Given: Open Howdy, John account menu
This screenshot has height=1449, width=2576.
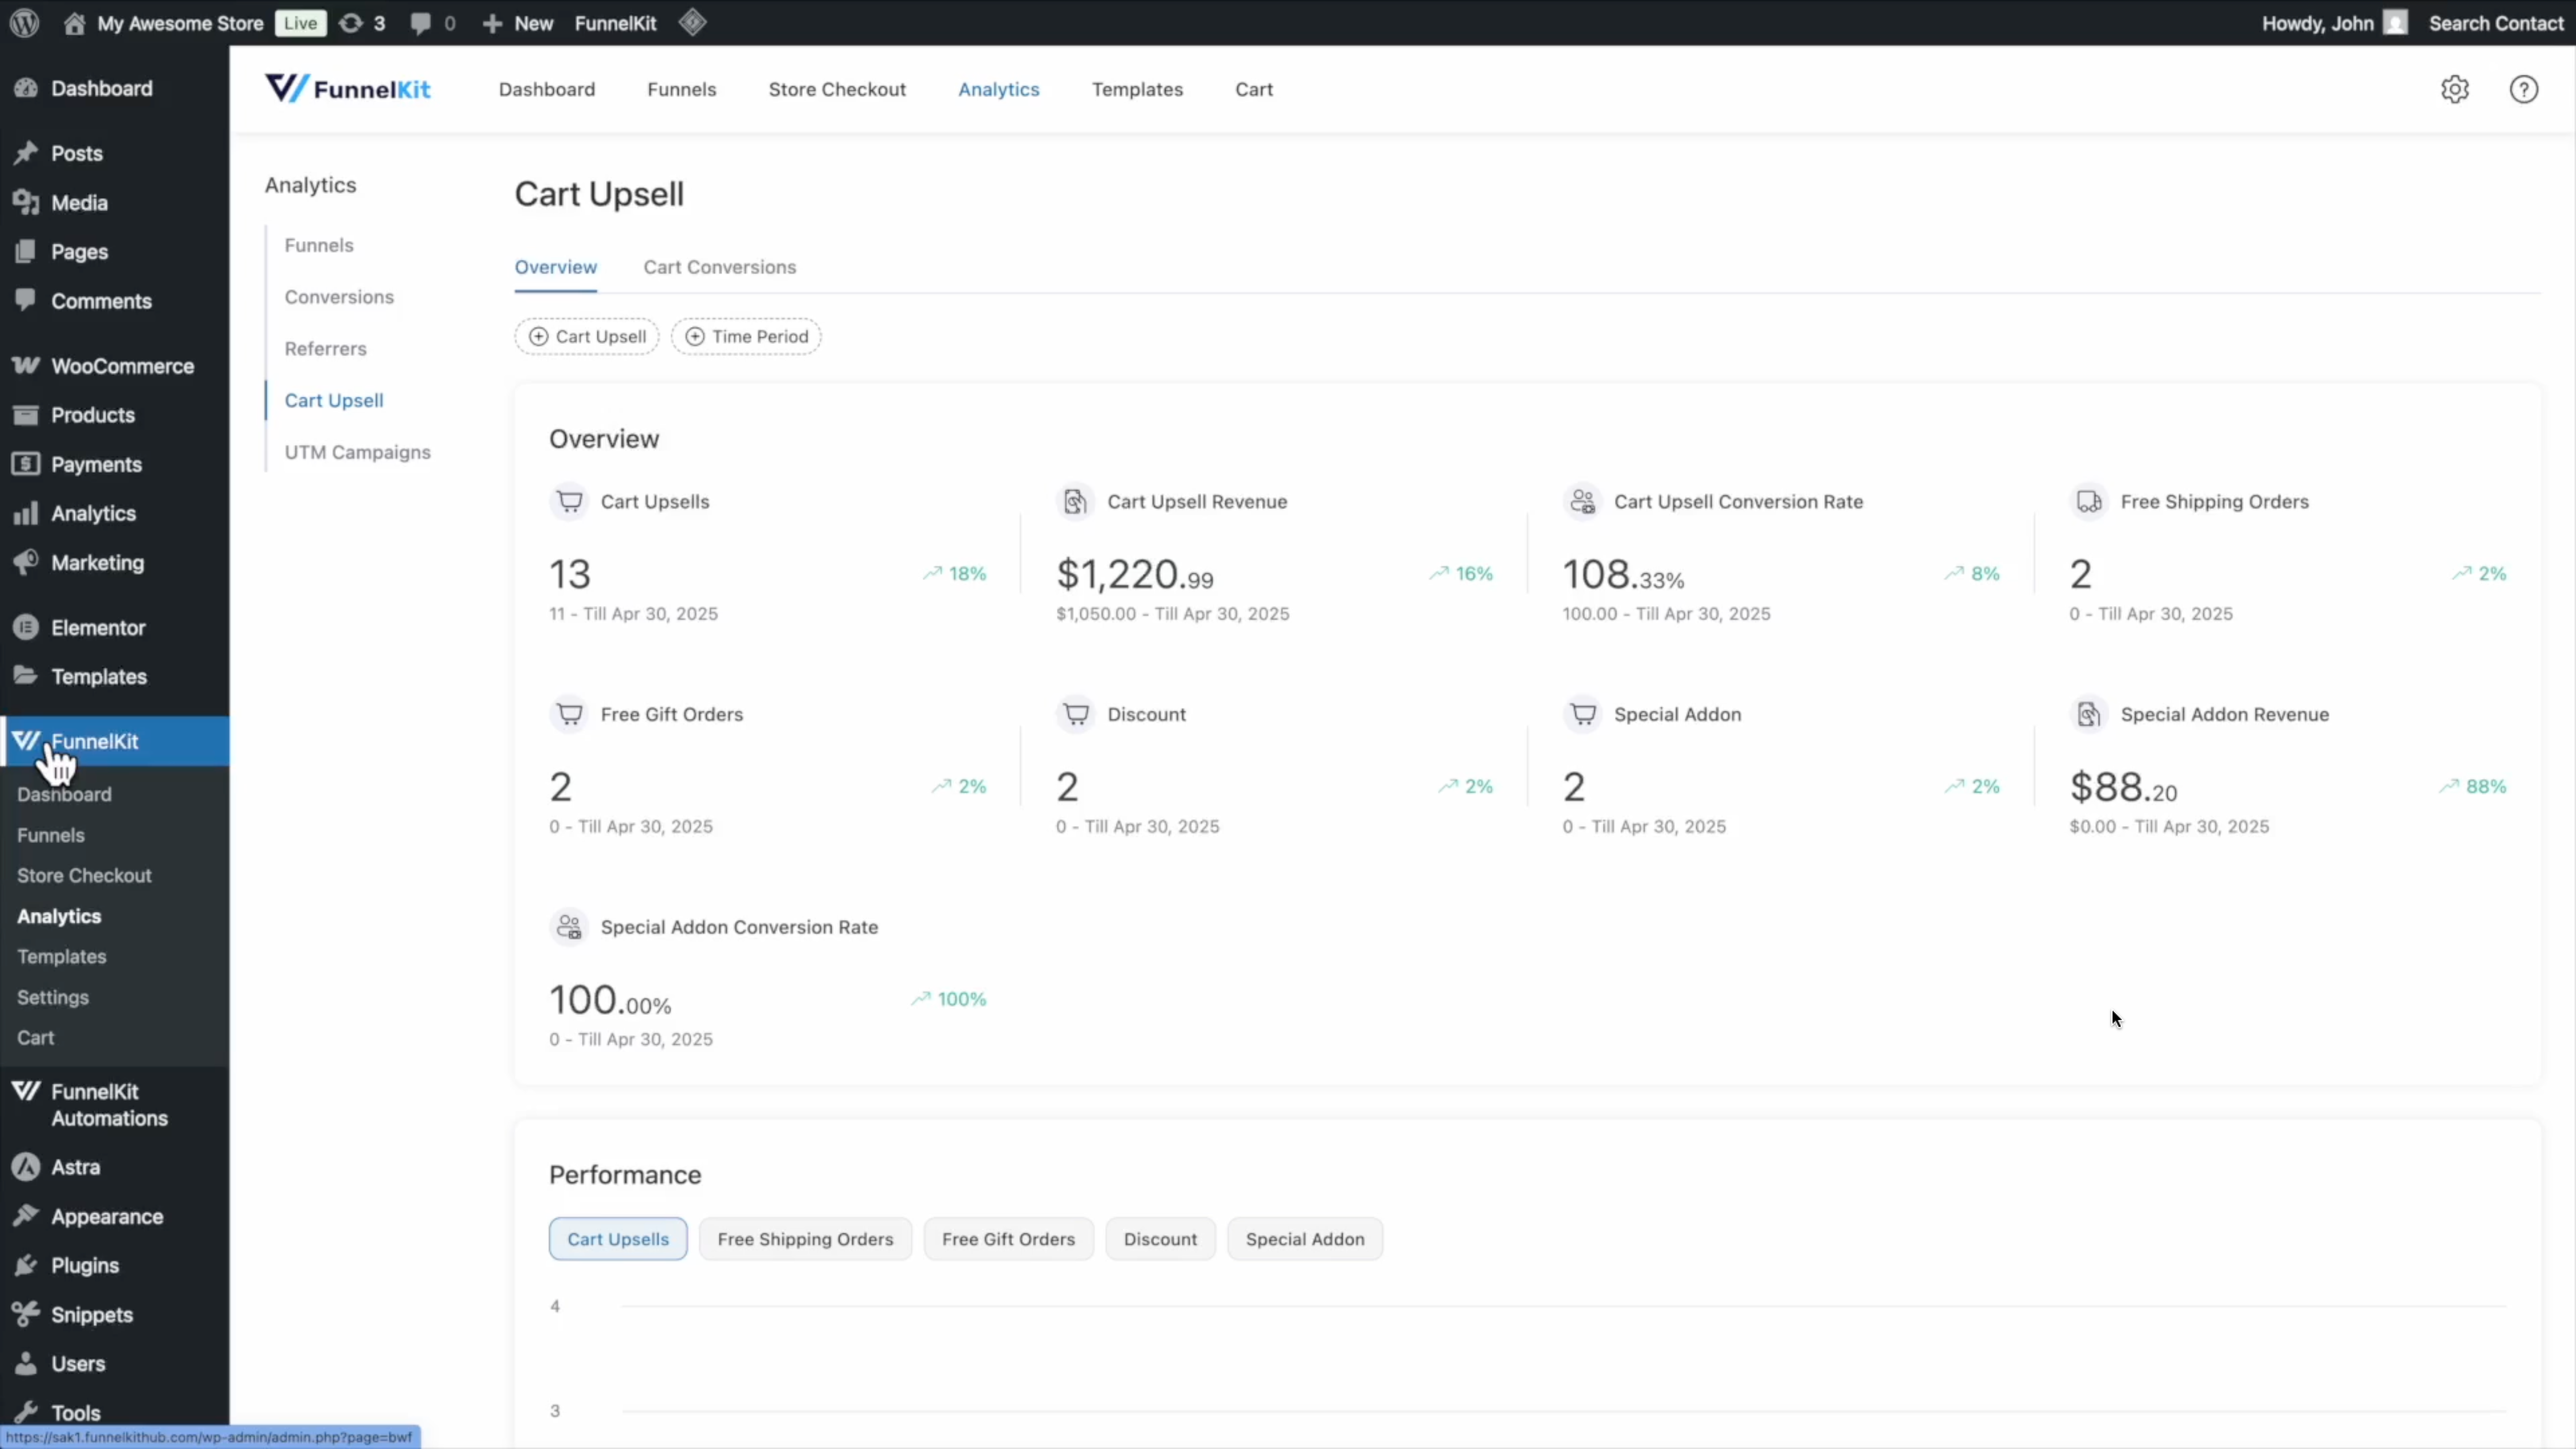Looking at the screenshot, I should pos(2334,23).
